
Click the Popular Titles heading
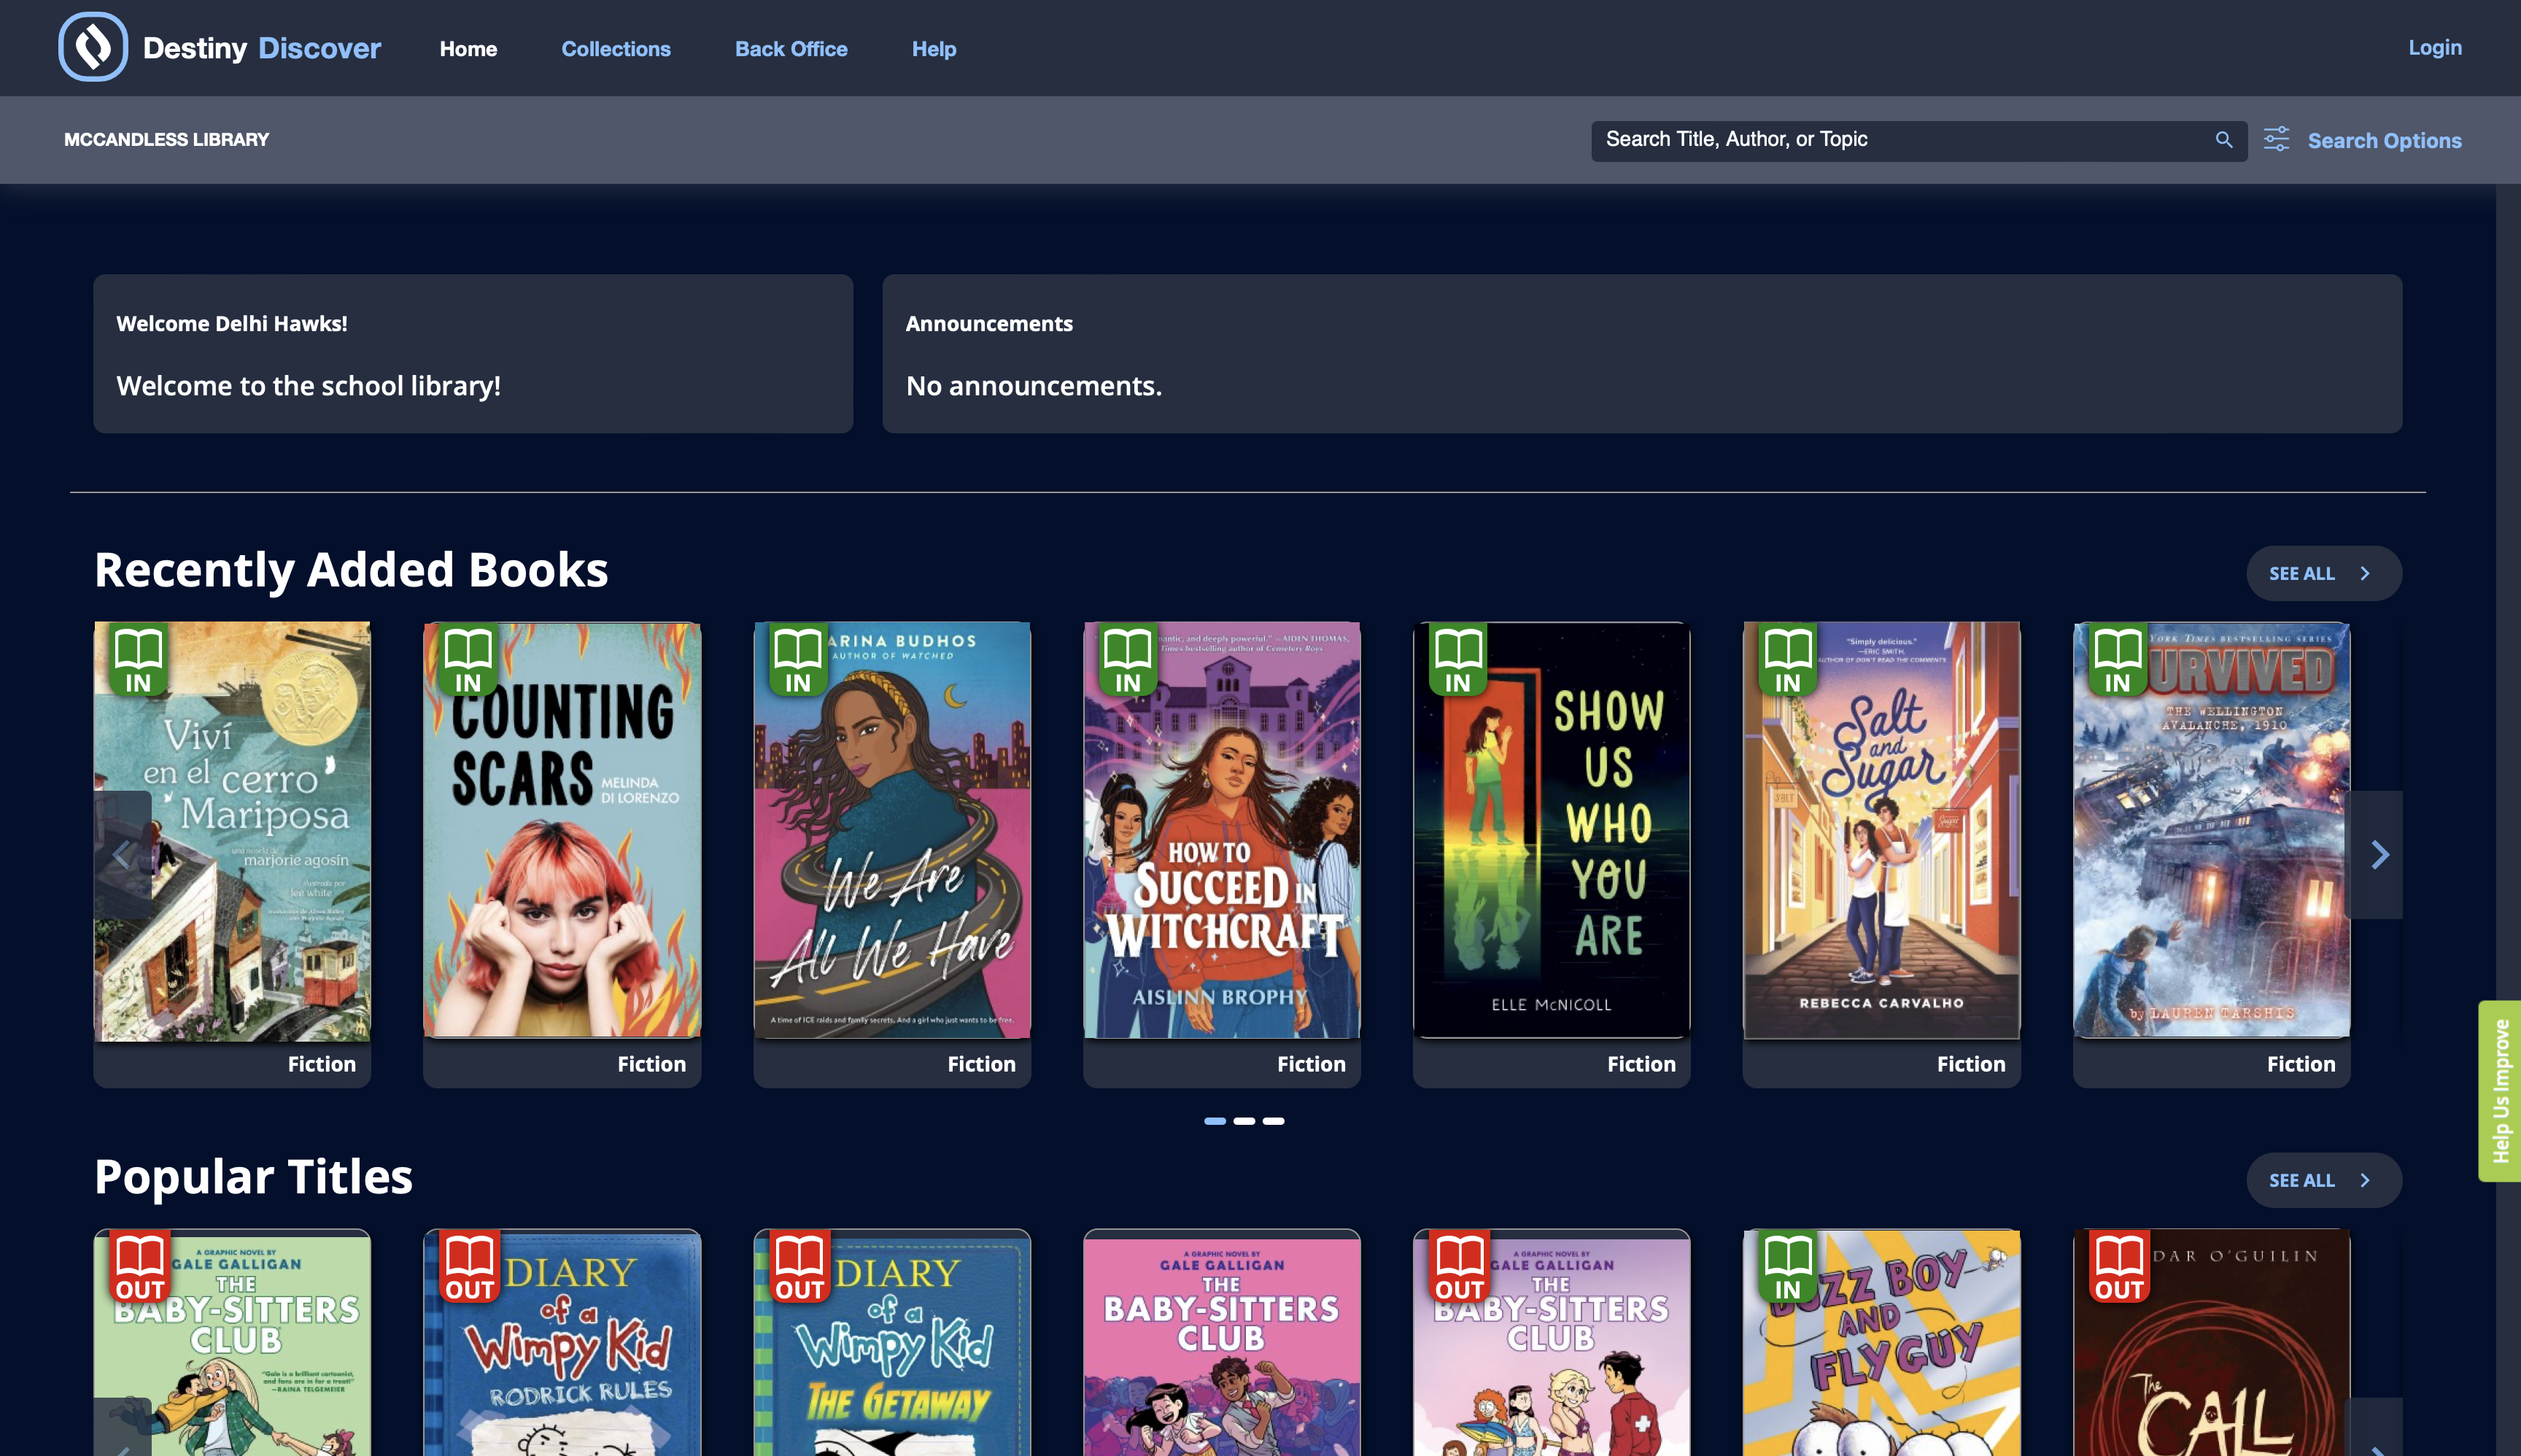tap(253, 1177)
